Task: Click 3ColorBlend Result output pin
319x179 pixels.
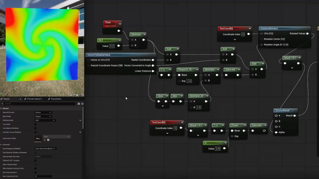Action: click(x=295, y=116)
